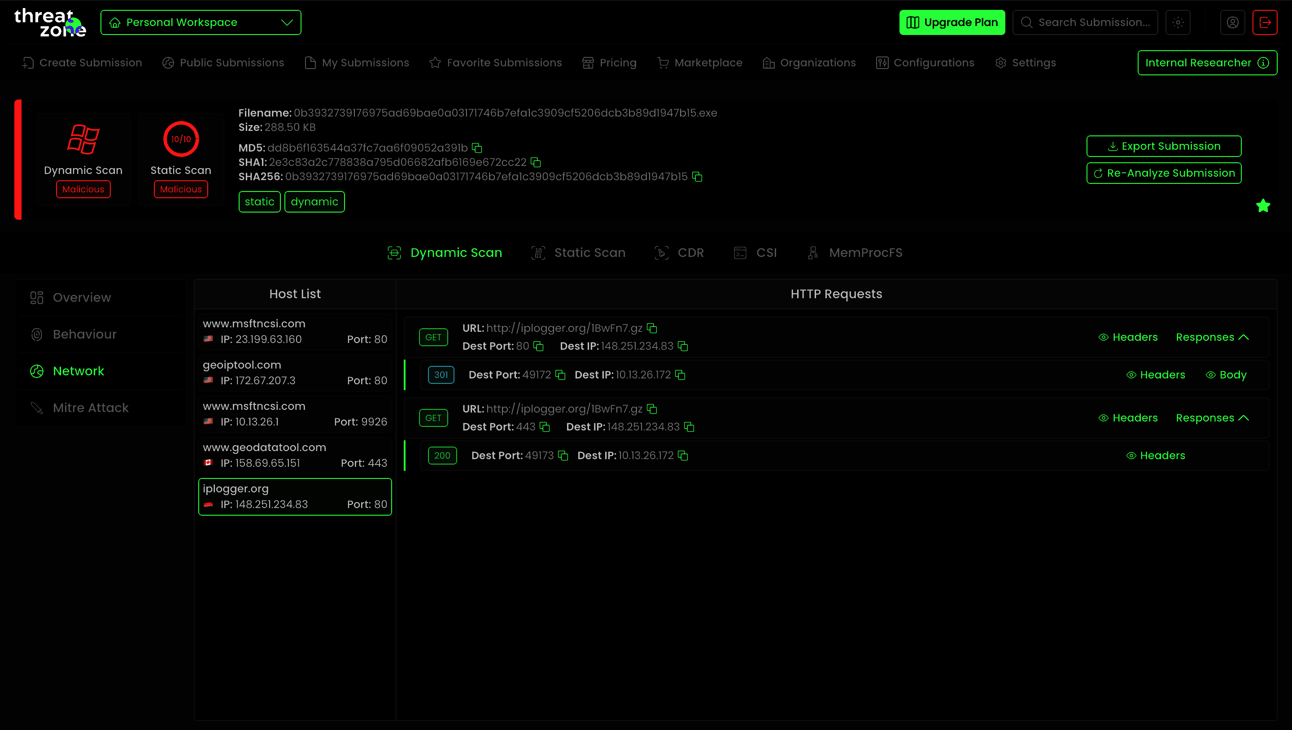Collapse Responses of port 443 GET request
The height and width of the screenshot is (730, 1292).
1212,418
